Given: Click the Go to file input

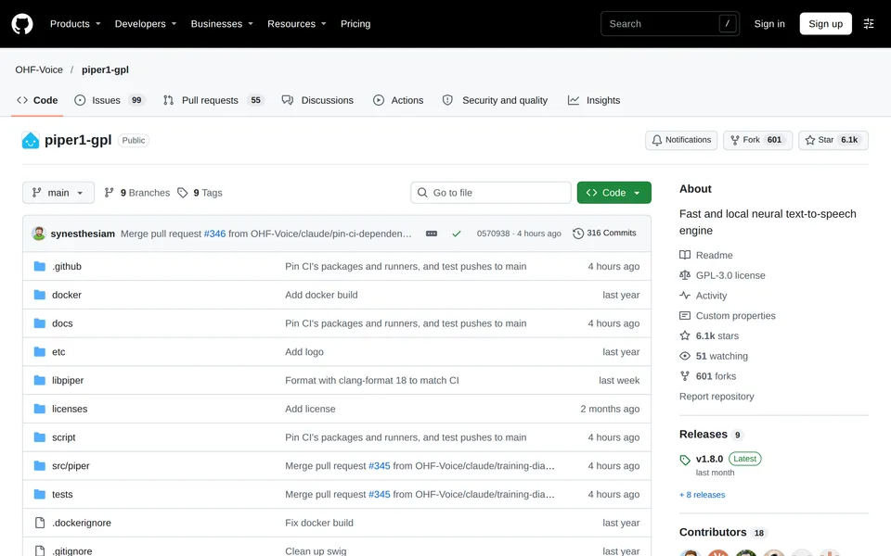Looking at the screenshot, I should [x=491, y=193].
